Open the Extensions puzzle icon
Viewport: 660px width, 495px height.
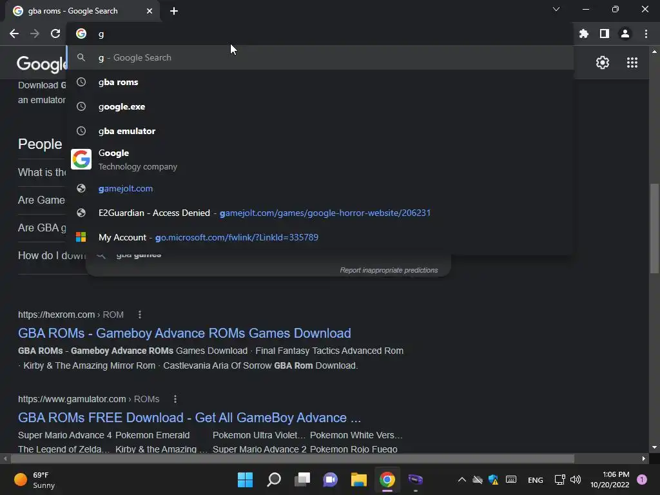click(584, 34)
